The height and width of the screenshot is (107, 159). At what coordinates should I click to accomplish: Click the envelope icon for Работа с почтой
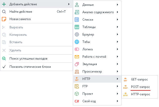(x=77, y=57)
